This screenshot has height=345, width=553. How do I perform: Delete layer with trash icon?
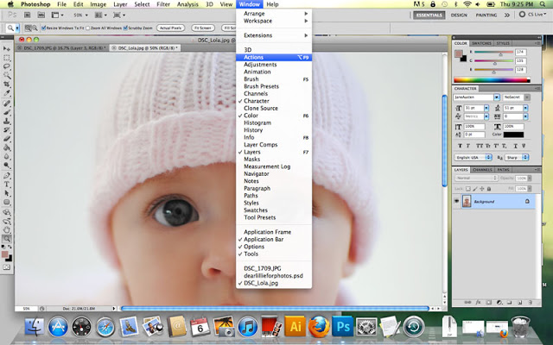tap(530, 302)
